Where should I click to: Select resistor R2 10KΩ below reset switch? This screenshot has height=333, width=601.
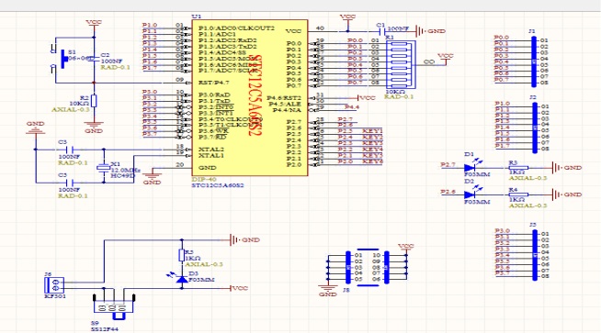pyautogui.click(x=94, y=101)
